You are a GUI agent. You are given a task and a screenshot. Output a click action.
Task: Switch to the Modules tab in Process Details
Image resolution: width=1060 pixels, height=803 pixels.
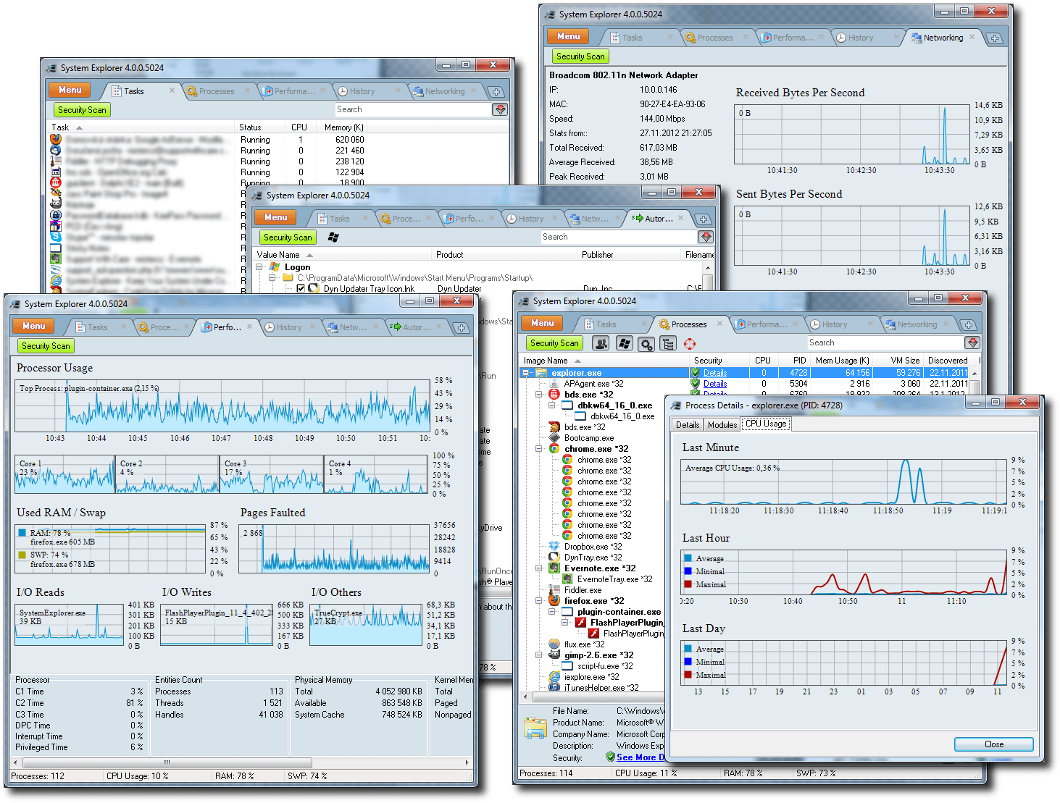[x=722, y=425]
